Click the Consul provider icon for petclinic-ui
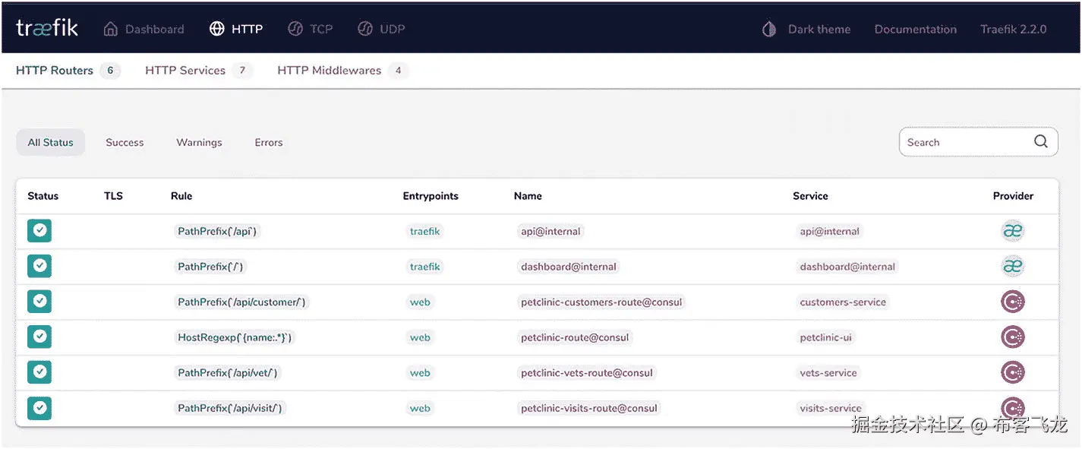 tap(1012, 337)
